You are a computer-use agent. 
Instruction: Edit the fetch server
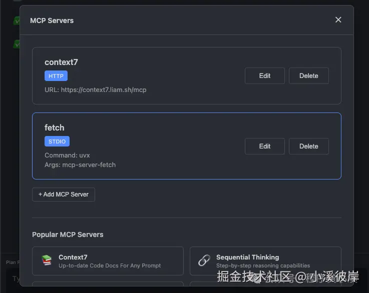tap(265, 146)
